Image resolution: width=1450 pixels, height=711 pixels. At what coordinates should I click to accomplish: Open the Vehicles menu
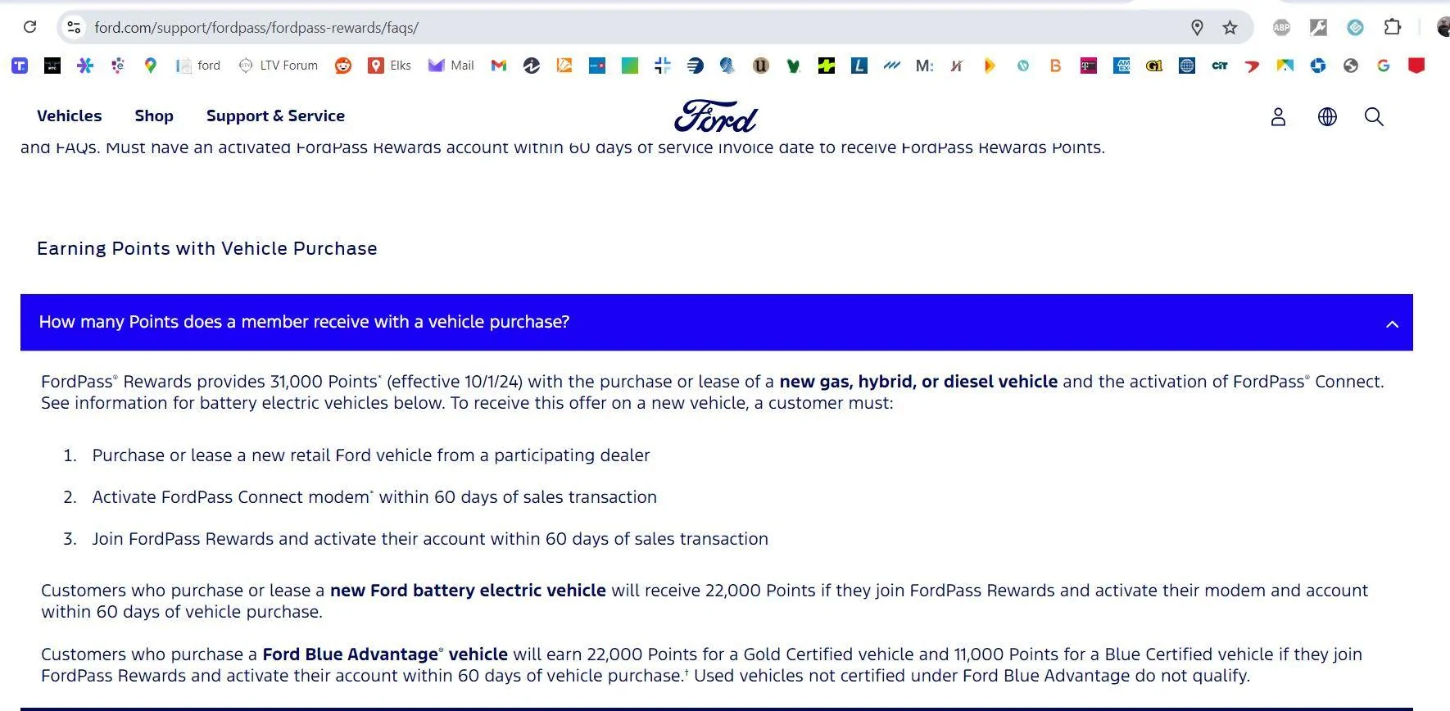pos(70,116)
